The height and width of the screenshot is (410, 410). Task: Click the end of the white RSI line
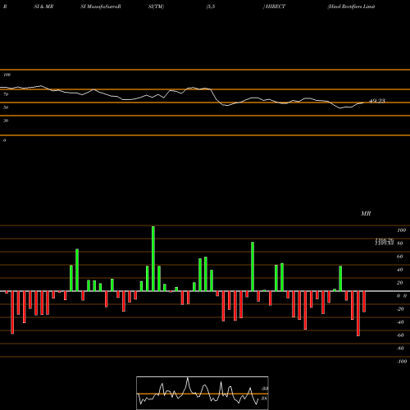pos(363,102)
